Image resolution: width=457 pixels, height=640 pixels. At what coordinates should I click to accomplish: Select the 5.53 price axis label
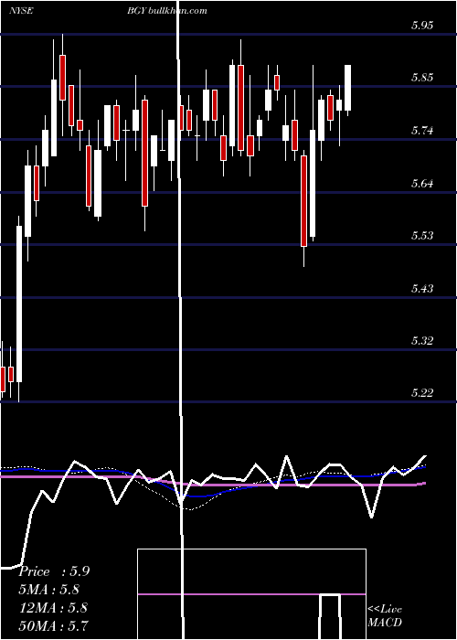coord(422,236)
